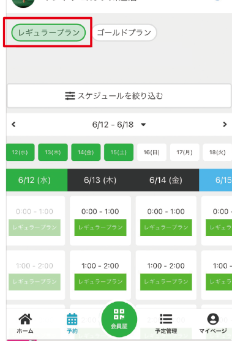Image resolution: width=232 pixels, height=343 pixels.
Task: Toggle the ゴールドプラン plan chip
Action: point(124,32)
